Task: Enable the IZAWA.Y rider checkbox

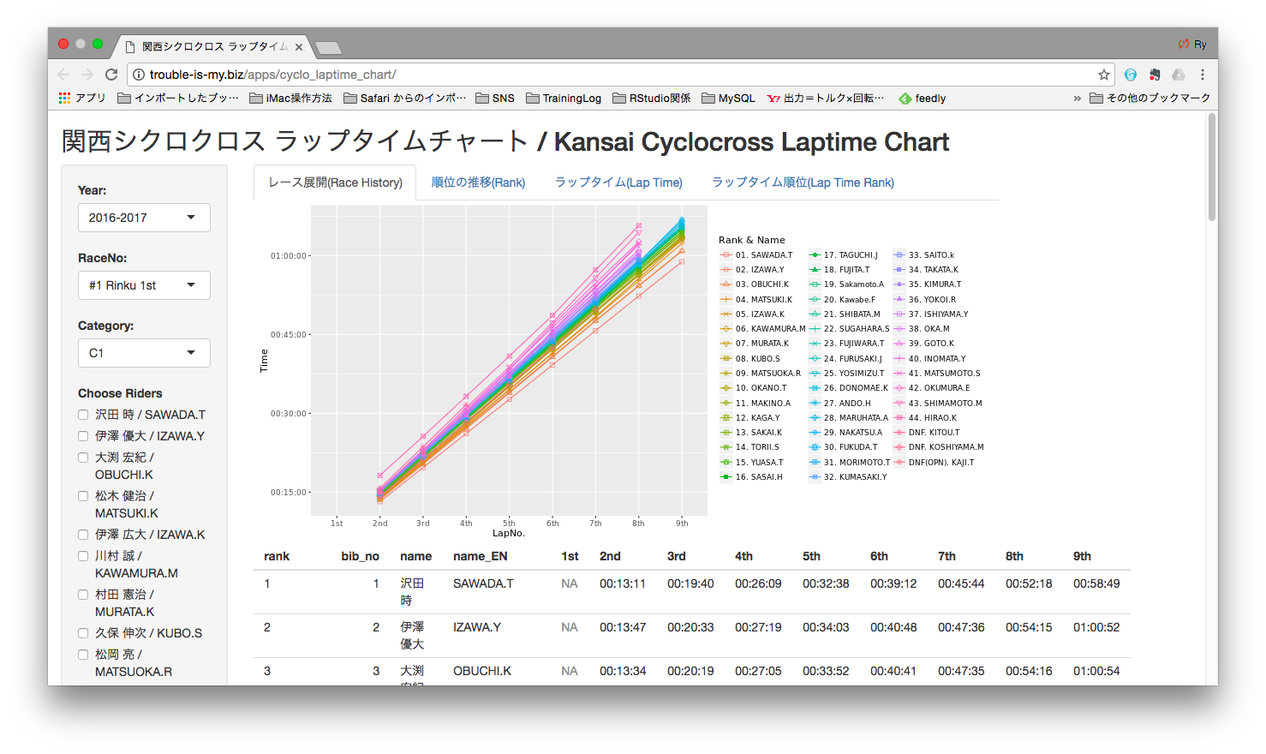Action: point(83,436)
